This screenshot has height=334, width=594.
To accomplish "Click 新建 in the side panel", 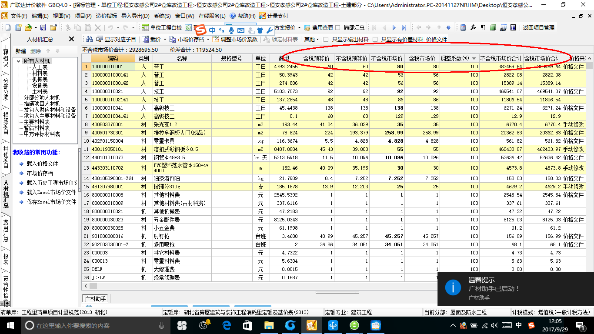I will pos(20,51).
